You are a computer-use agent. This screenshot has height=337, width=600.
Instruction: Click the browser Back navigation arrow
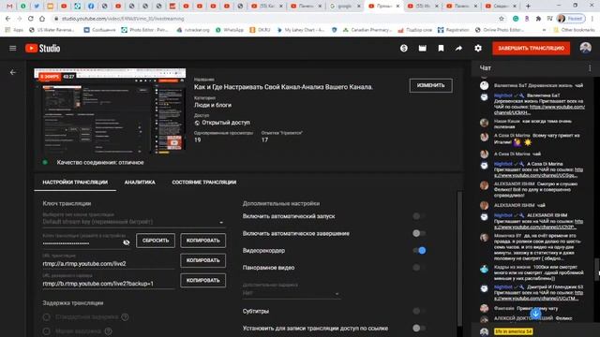(x=8, y=19)
